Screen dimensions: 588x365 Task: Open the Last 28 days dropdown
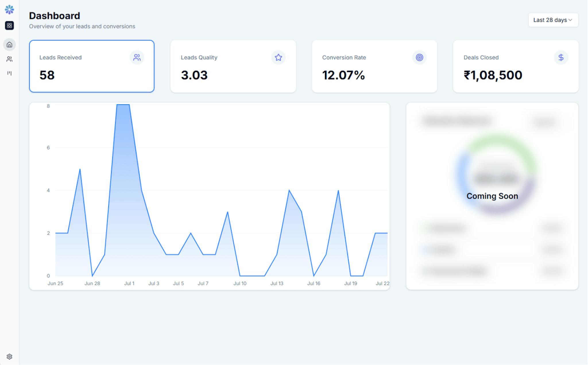pyautogui.click(x=553, y=20)
